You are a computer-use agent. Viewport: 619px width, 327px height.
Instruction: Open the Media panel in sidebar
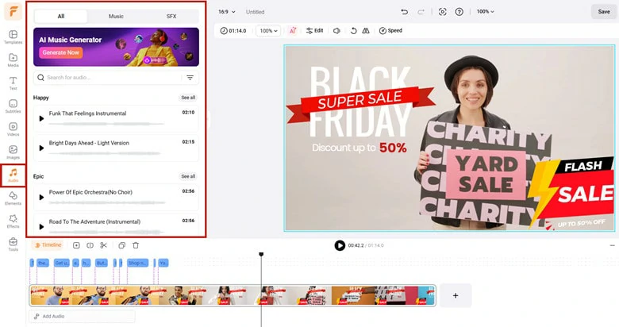[13, 60]
